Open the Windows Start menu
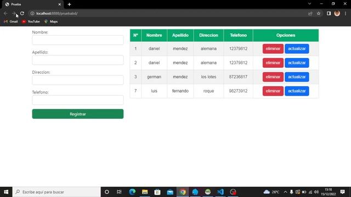 click(x=6, y=192)
